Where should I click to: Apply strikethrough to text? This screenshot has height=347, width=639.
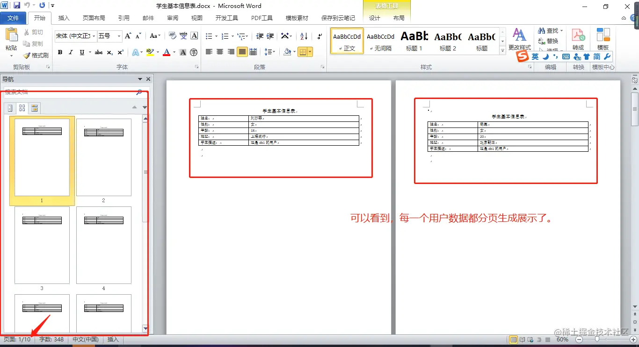pyautogui.click(x=99, y=52)
